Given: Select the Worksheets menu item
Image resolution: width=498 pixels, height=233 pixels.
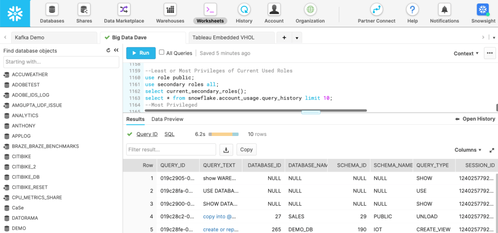Looking at the screenshot, I should pyautogui.click(x=210, y=21).
